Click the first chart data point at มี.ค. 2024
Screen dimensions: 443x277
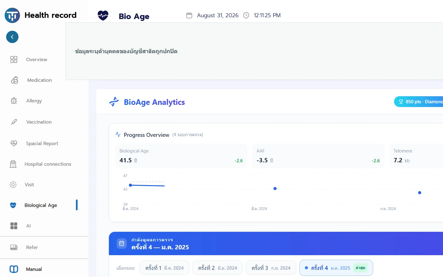pyautogui.click(x=130, y=185)
